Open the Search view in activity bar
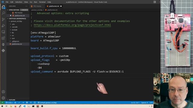The image size is (193, 108). tap(3, 13)
